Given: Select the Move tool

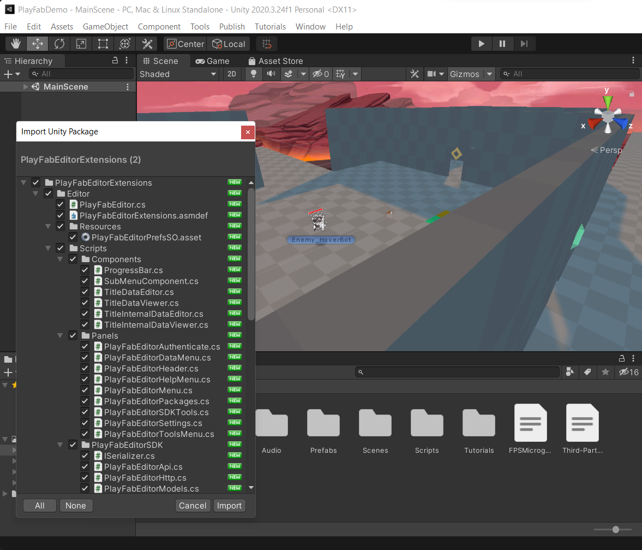Looking at the screenshot, I should click(38, 44).
